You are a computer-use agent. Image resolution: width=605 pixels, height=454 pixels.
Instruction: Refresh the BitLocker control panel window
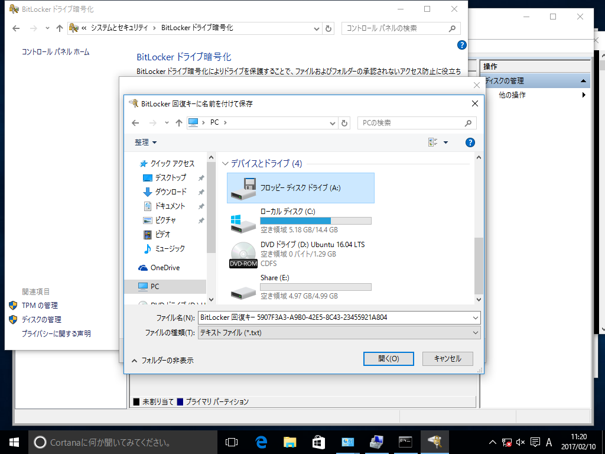tap(328, 28)
